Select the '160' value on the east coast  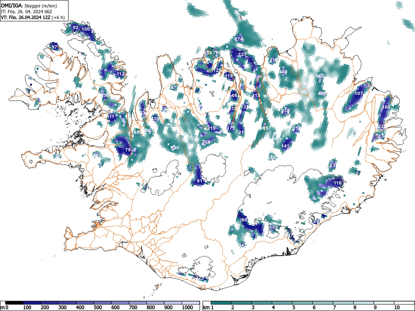386,107
